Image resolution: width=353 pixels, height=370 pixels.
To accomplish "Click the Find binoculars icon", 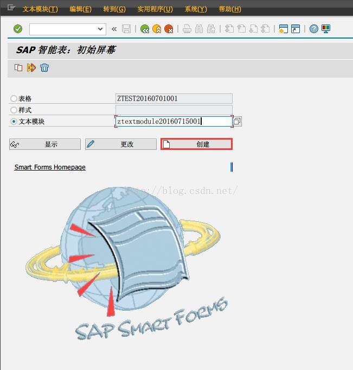I will (x=199, y=29).
